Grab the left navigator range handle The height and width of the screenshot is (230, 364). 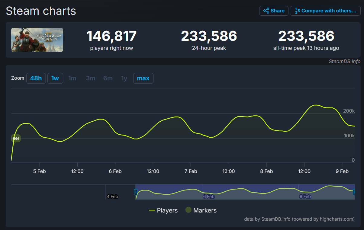click(x=136, y=192)
